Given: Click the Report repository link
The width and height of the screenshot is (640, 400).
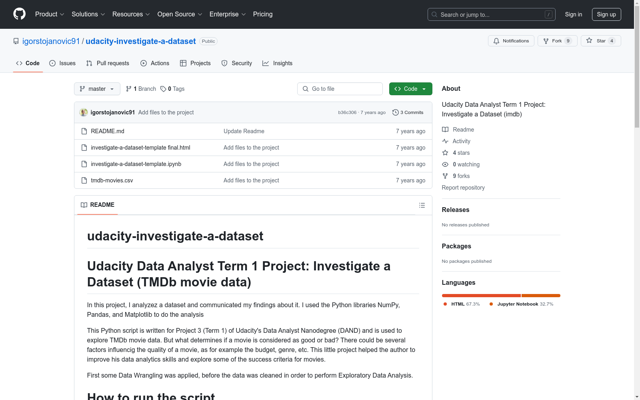Looking at the screenshot, I should [x=463, y=188].
